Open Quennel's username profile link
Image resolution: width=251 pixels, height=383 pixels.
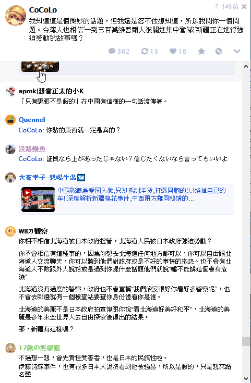pos(32,120)
